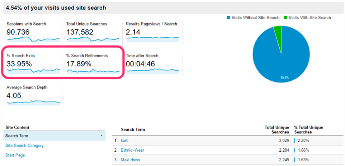Click the Total Unique Searches column header

tap(277, 129)
